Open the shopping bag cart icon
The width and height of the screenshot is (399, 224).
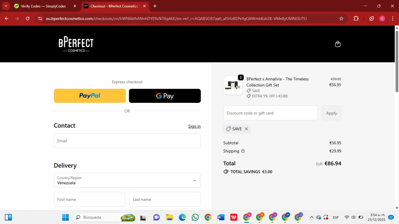pyautogui.click(x=338, y=44)
